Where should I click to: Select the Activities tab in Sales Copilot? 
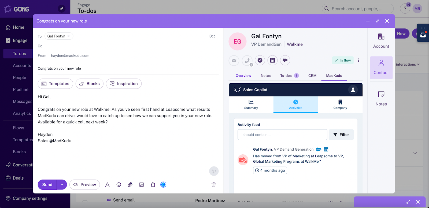[x=296, y=105]
